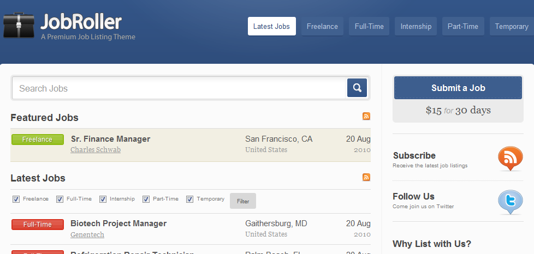The image size is (534, 254).
Task: Uncheck the Full-Time filter checkbox
Action: (x=60, y=199)
